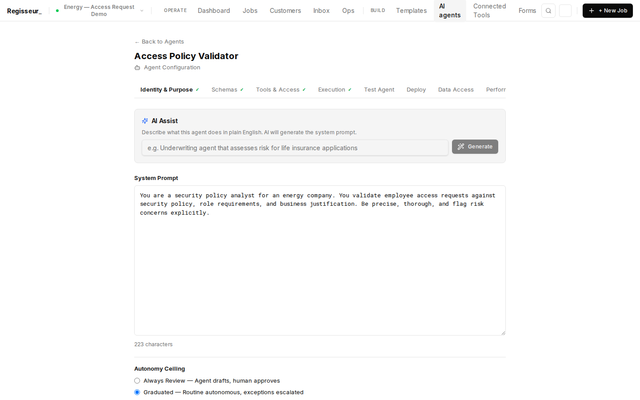
Task: Click the BUILD section label
Action: (378, 11)
